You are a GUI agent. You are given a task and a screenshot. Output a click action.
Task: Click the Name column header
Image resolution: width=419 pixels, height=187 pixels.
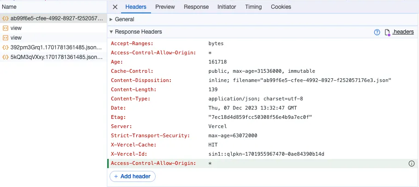[x=9, y=7]
